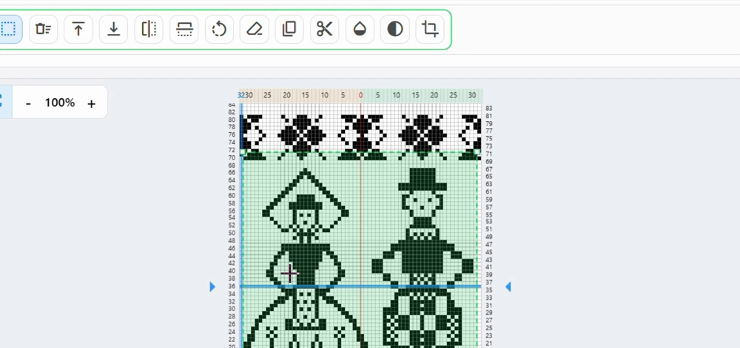Click the left blue row marker triangle

pos(212,287)
